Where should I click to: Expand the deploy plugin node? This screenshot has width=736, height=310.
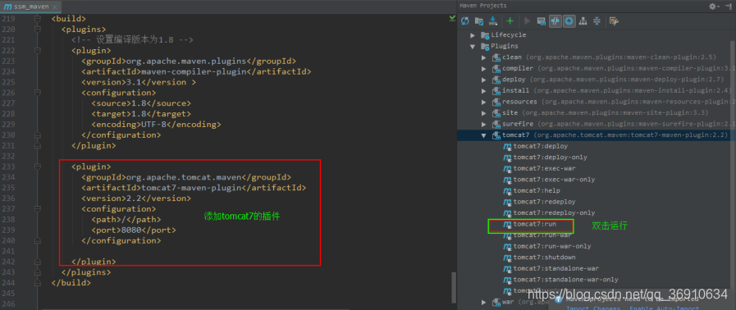point(484,80)
